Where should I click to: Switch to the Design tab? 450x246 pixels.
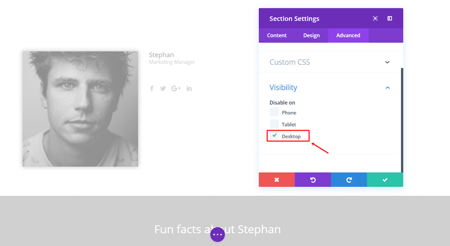coord(311,35)
